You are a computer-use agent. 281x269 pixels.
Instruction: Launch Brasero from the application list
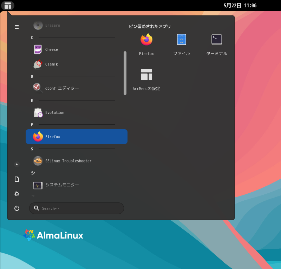click(77, 25)
